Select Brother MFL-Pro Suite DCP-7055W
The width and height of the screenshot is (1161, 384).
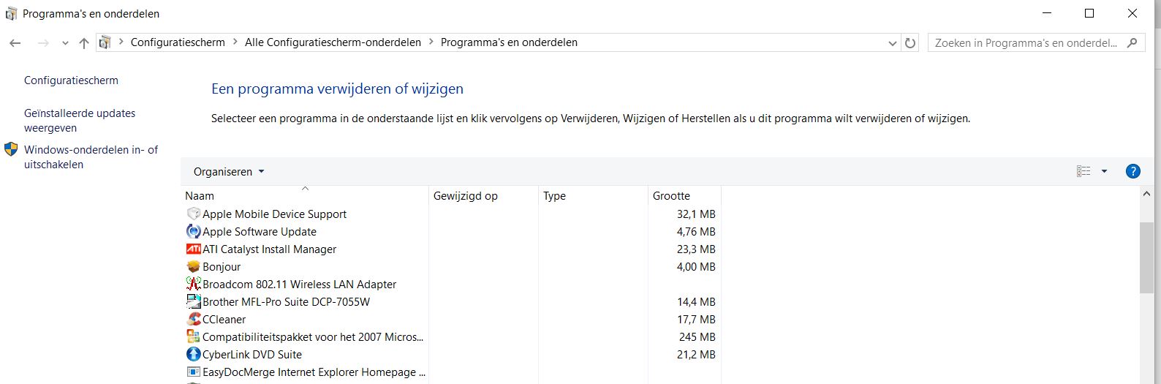[286, 301]
